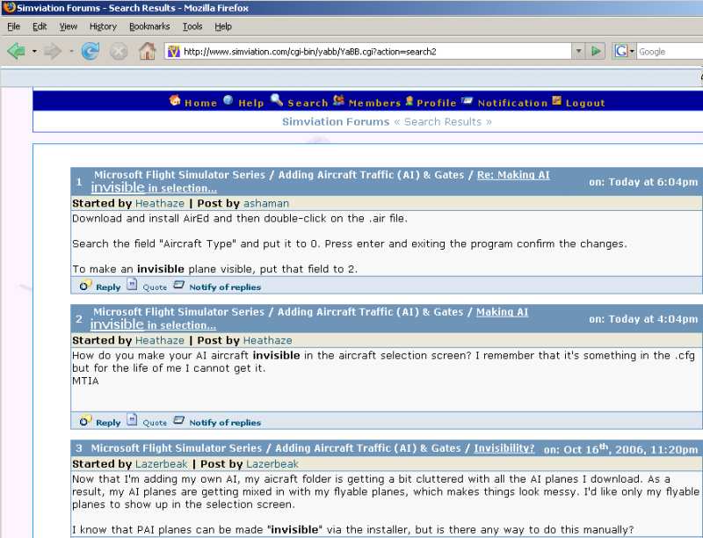
Task: Open the Members list link
Action: point(374,103)
